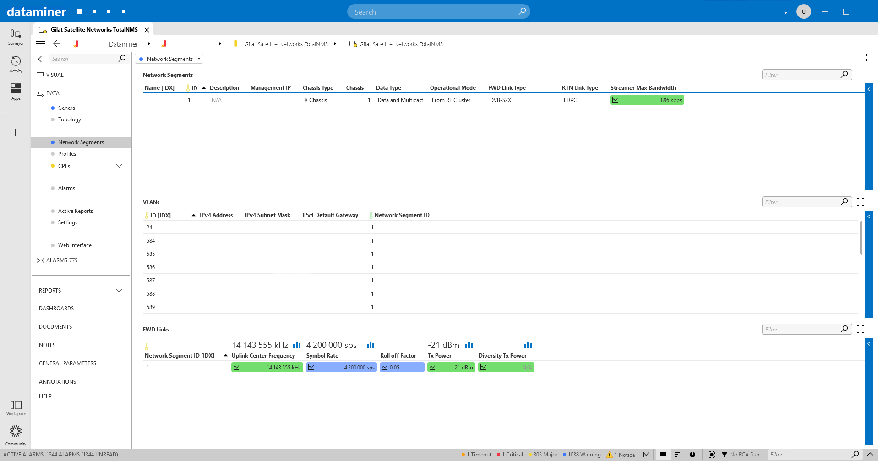Image resolution: width=878 pixels, height=461 pixels.
Task: Open the DOCUMENTS section
Action: click(55, 327)
